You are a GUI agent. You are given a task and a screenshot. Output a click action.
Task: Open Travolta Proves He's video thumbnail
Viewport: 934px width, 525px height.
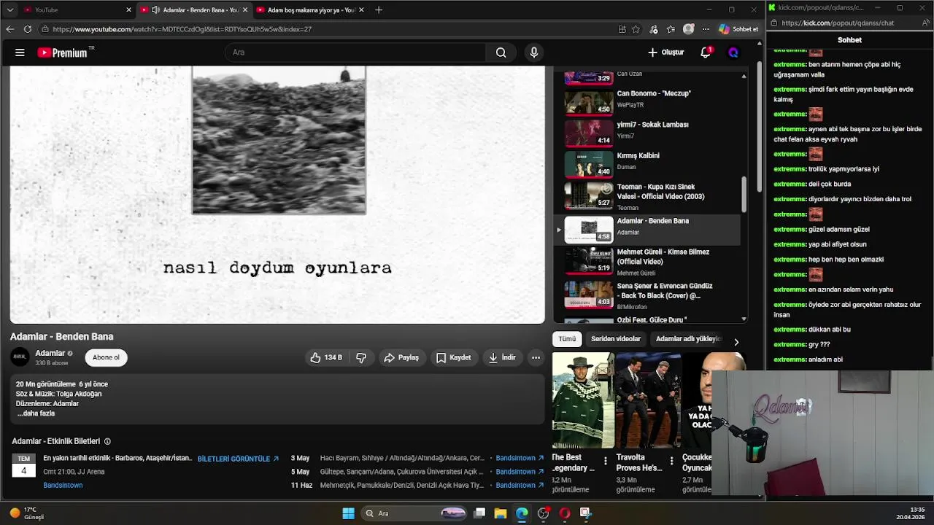648,400
